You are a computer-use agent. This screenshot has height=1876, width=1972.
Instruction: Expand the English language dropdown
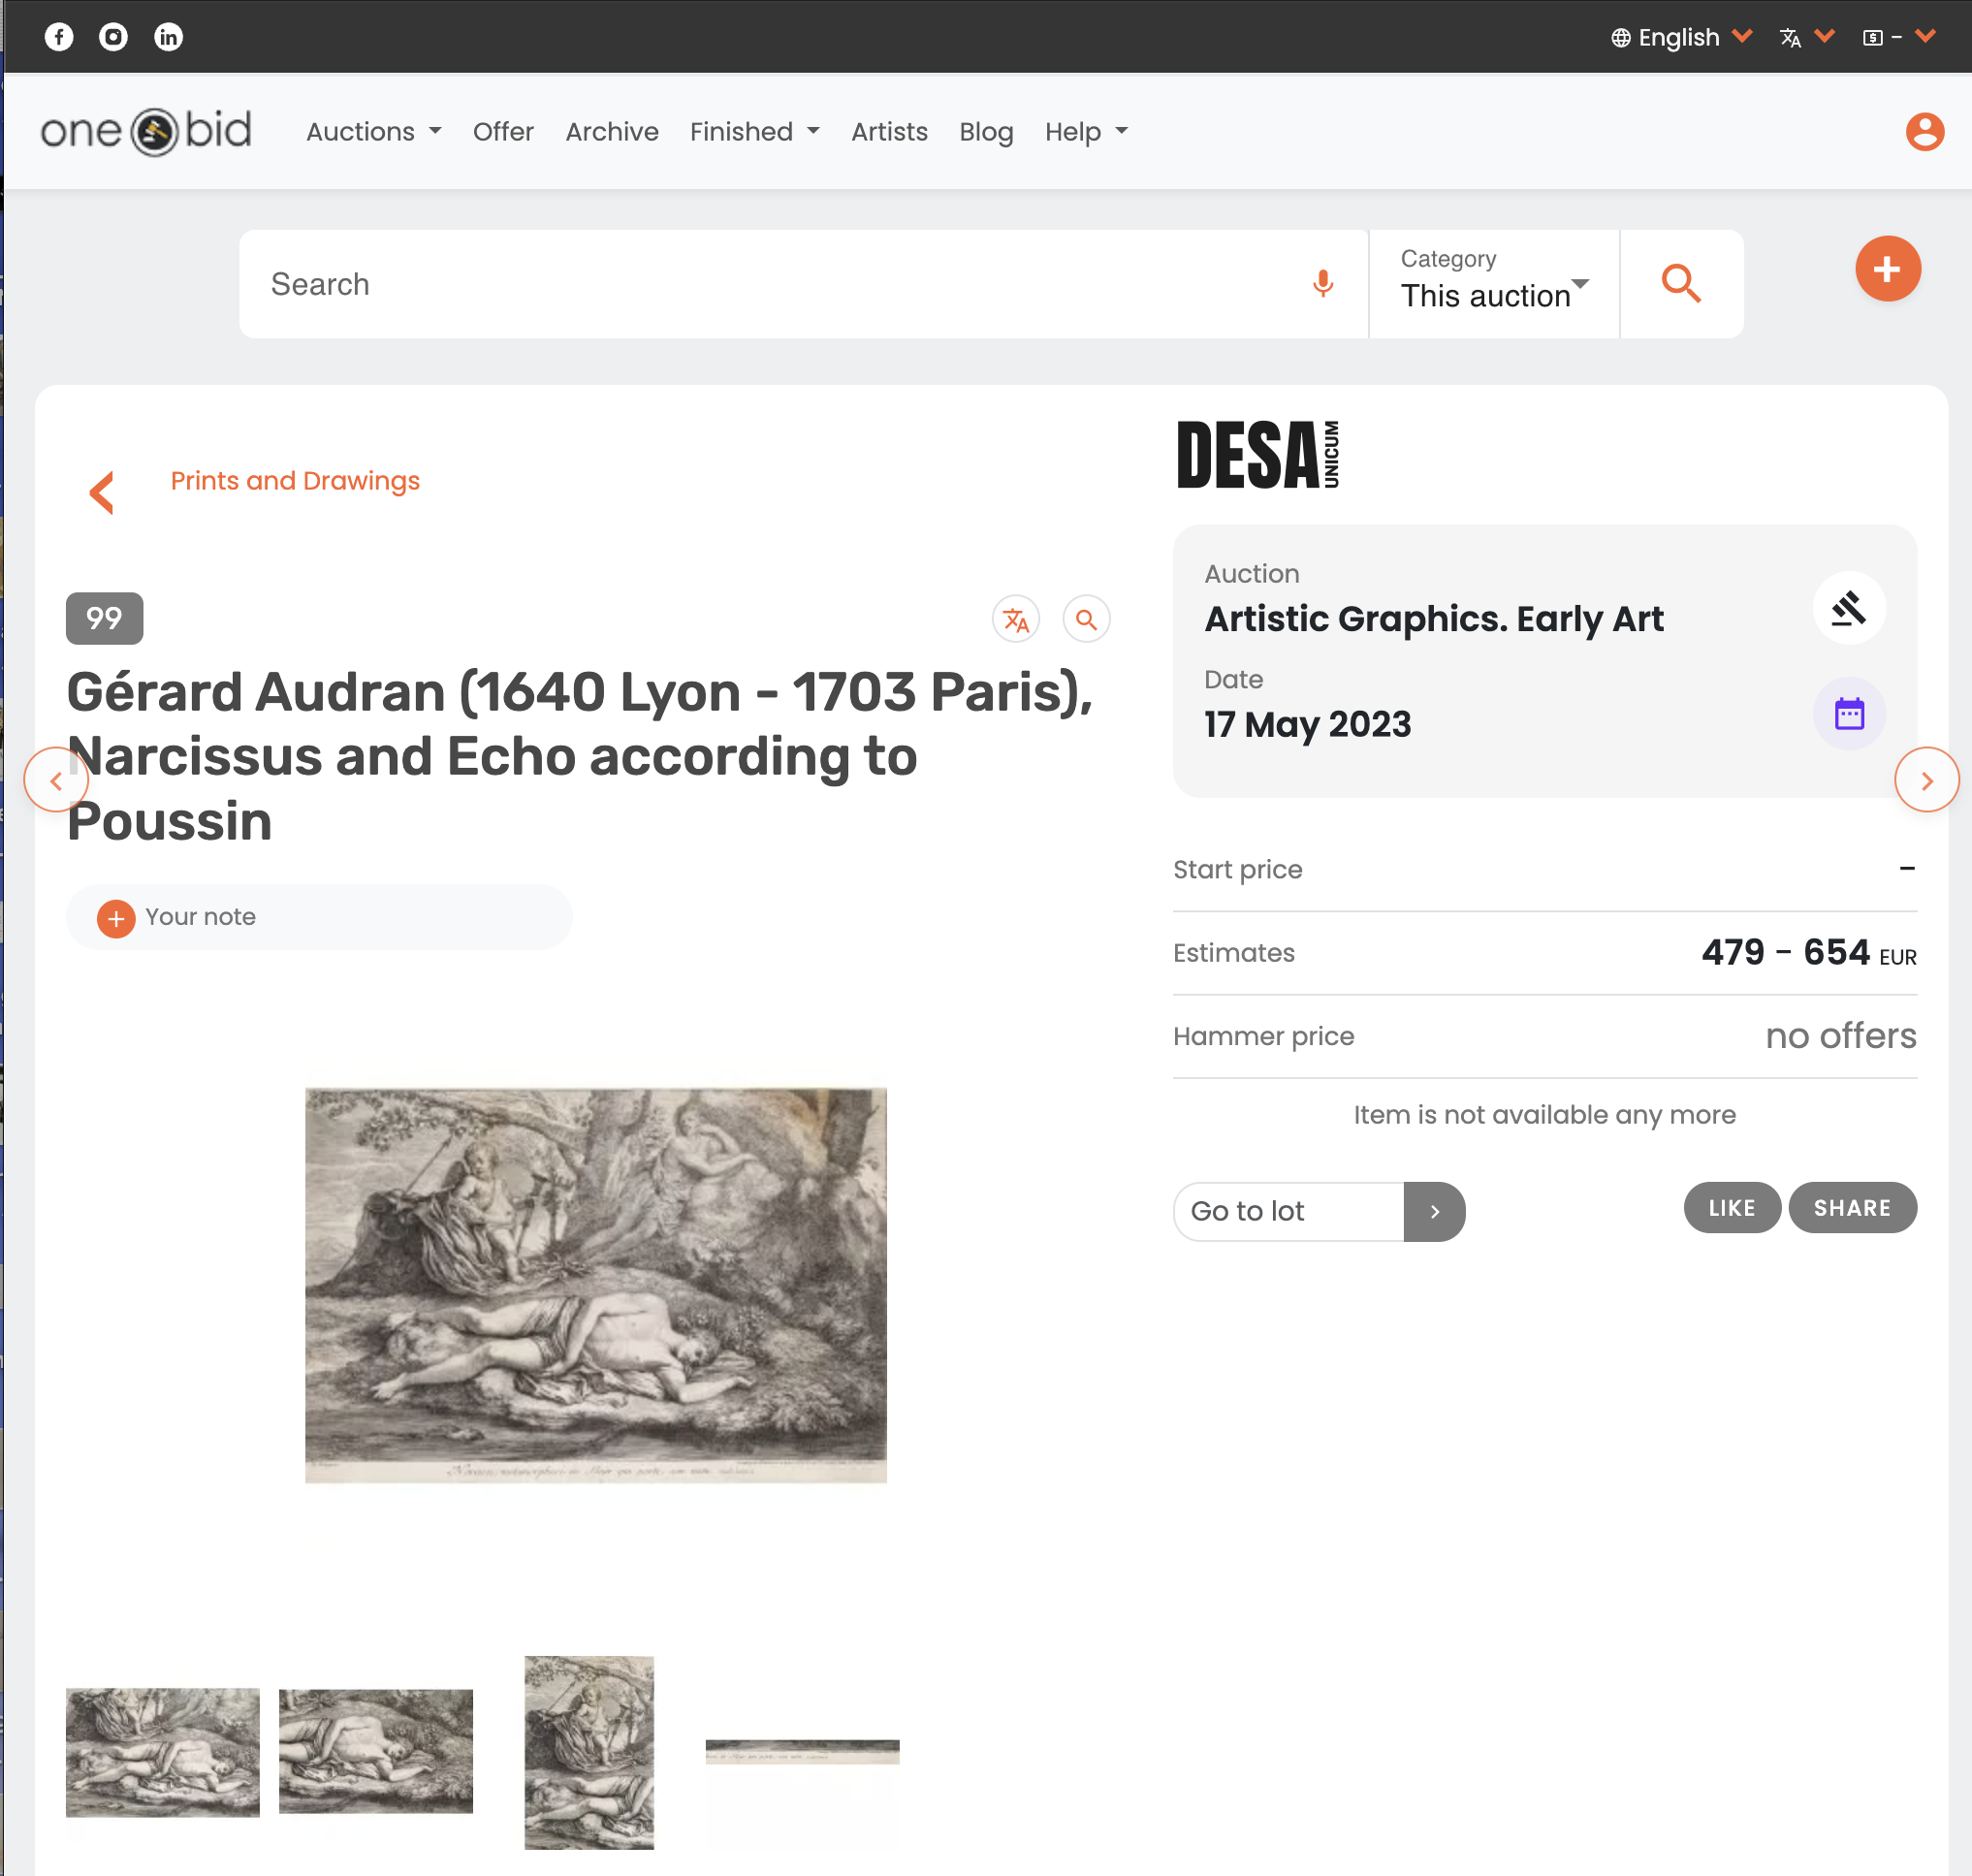pyautogui.click(x=1681, y=37)
